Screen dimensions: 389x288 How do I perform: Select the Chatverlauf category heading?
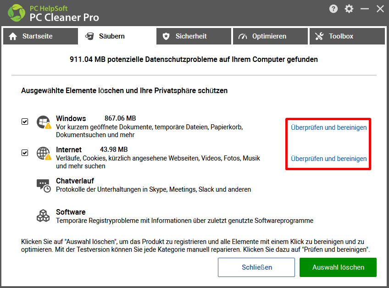75,181
